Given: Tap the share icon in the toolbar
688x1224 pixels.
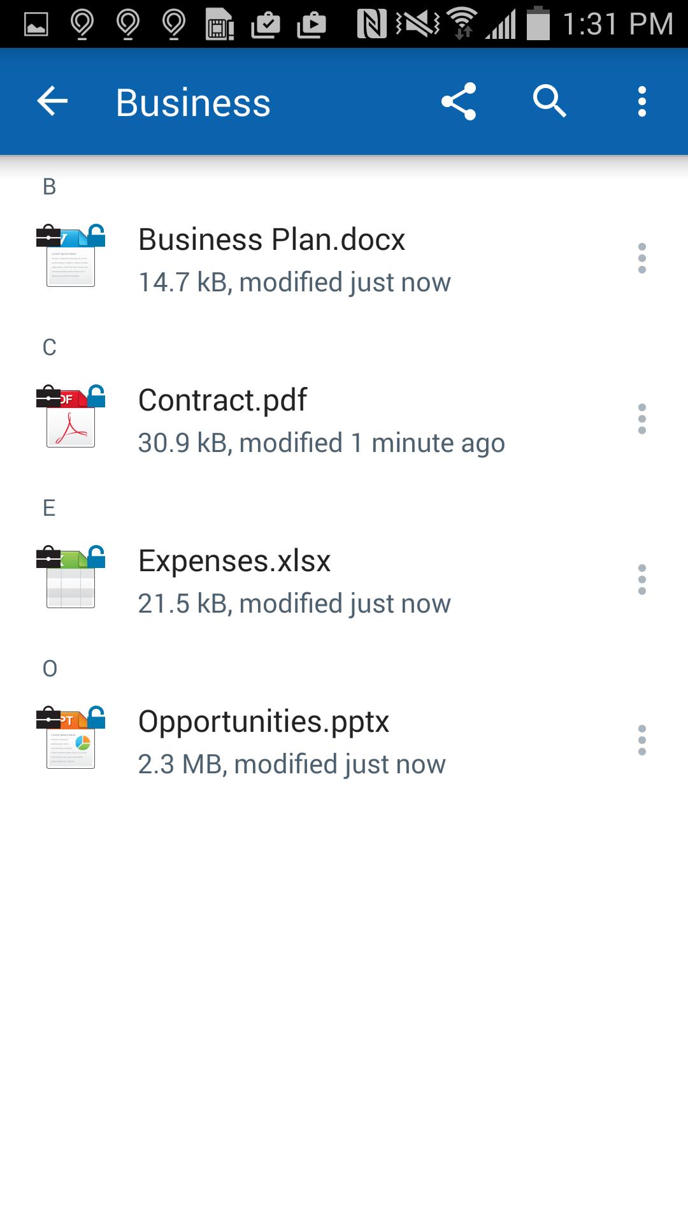Looking at the screenshot, I should click(459, 102).
